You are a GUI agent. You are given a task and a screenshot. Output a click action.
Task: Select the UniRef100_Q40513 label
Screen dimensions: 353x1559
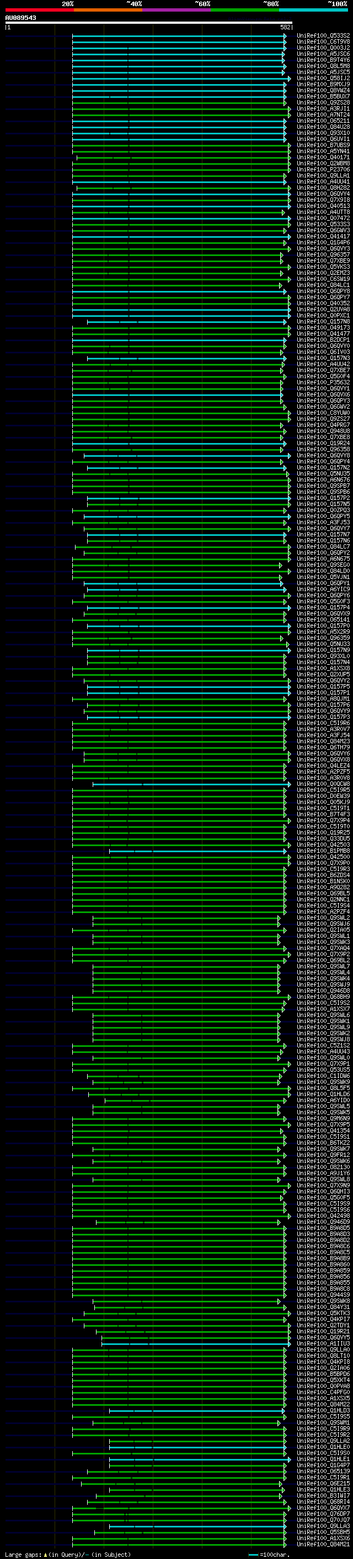pos(323,206)
